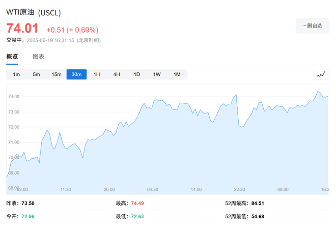Image resolution: width=336 pixels, height=229 pixels.
Task: Open the 图表 chart tab
Action: point(38,56)
